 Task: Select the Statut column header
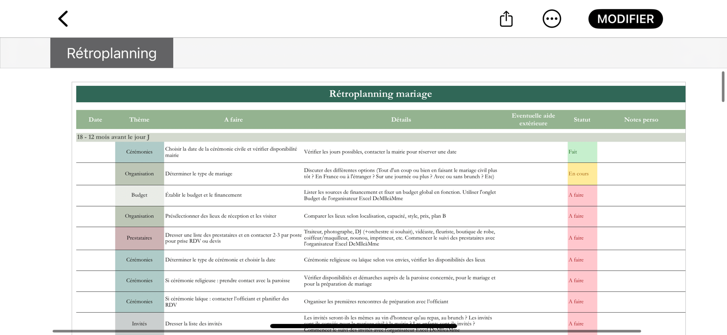tap(582, 120)
